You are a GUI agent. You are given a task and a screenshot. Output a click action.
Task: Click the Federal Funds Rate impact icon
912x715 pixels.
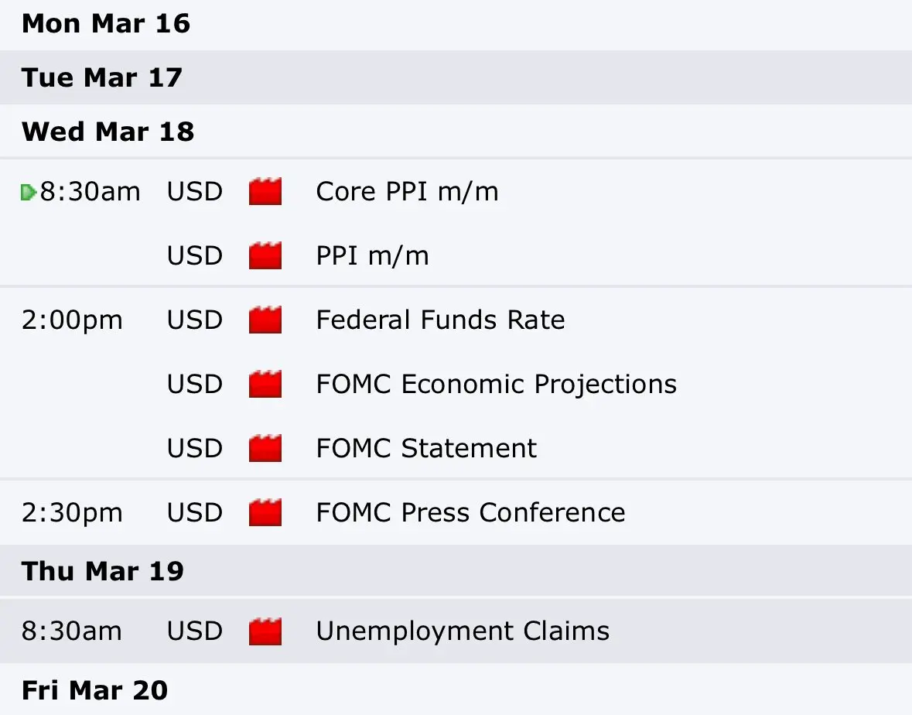(x=265, y=320)
